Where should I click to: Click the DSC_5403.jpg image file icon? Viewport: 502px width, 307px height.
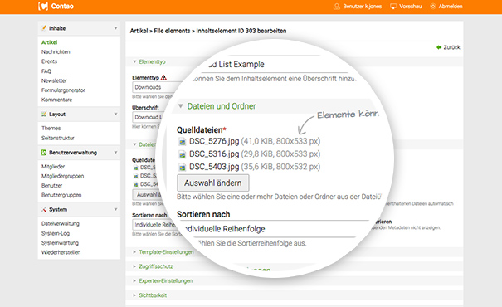point(183,167)
